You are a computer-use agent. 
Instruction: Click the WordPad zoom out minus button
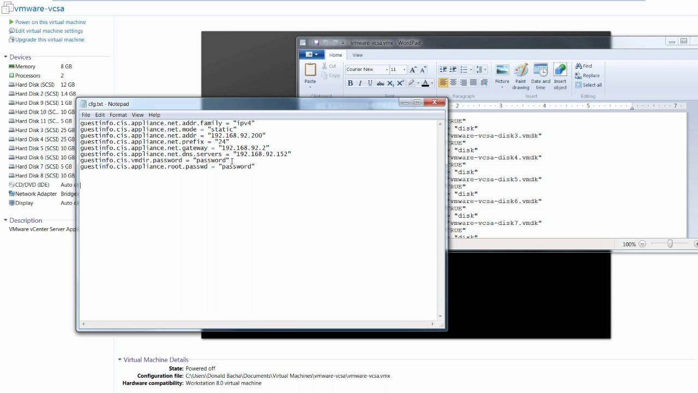coord(642,244)
